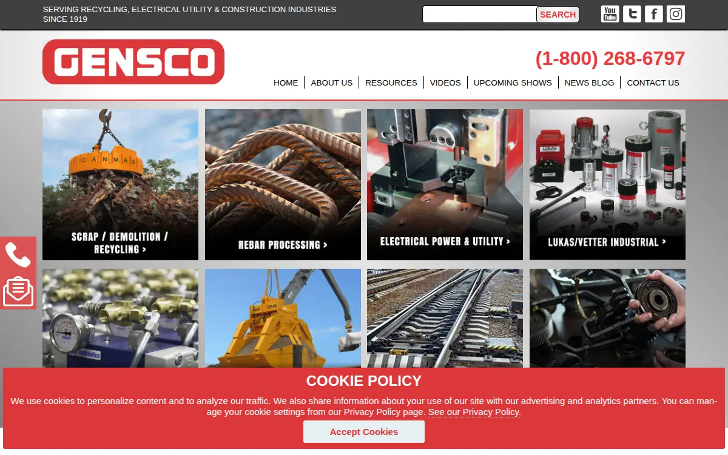Open the Twitter social icon
The image size is (728, 455).
point(632,14)
